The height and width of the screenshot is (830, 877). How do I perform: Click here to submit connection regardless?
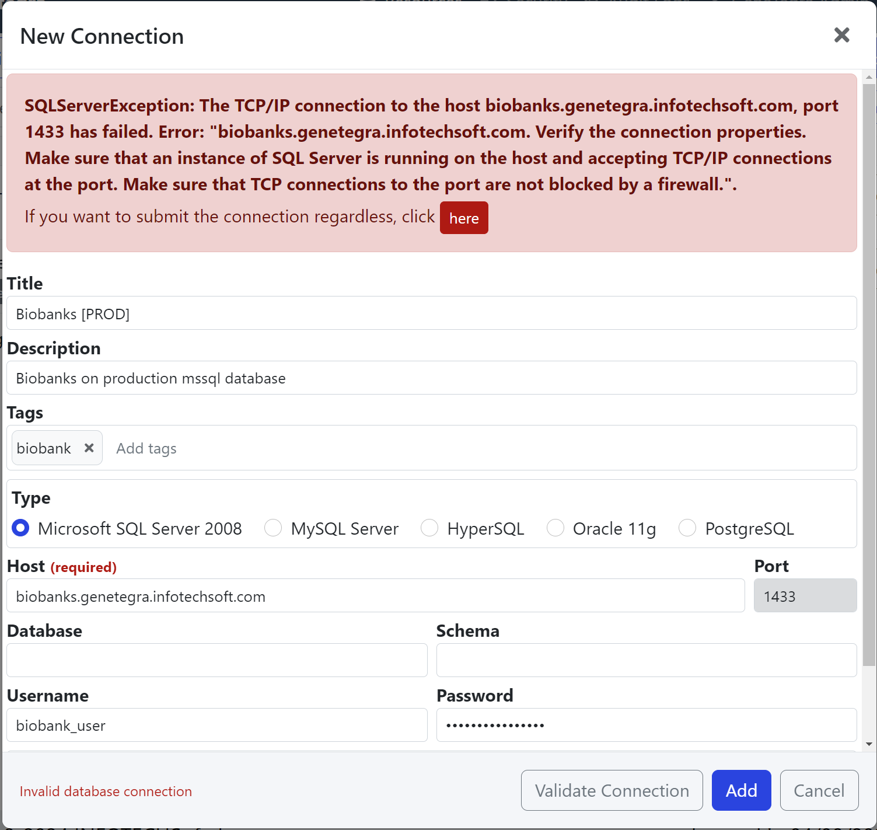coord(463,218)
